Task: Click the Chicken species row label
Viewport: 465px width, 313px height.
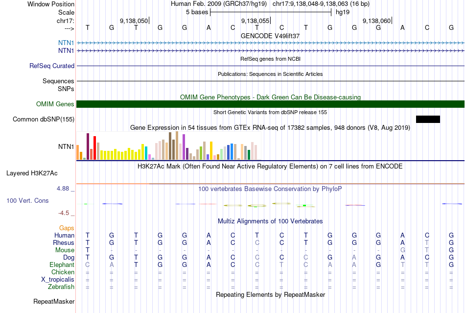Action: coord(63,272)
